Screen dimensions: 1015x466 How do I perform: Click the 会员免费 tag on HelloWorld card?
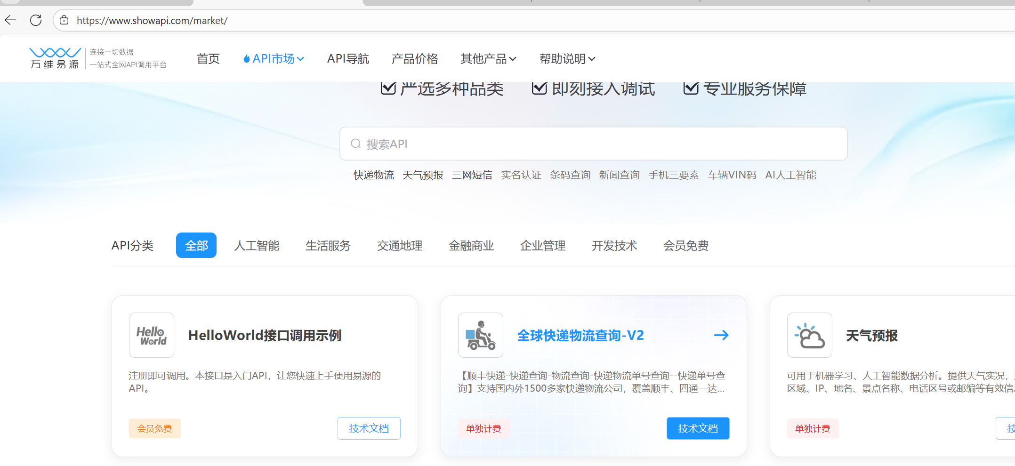[155, 428]
